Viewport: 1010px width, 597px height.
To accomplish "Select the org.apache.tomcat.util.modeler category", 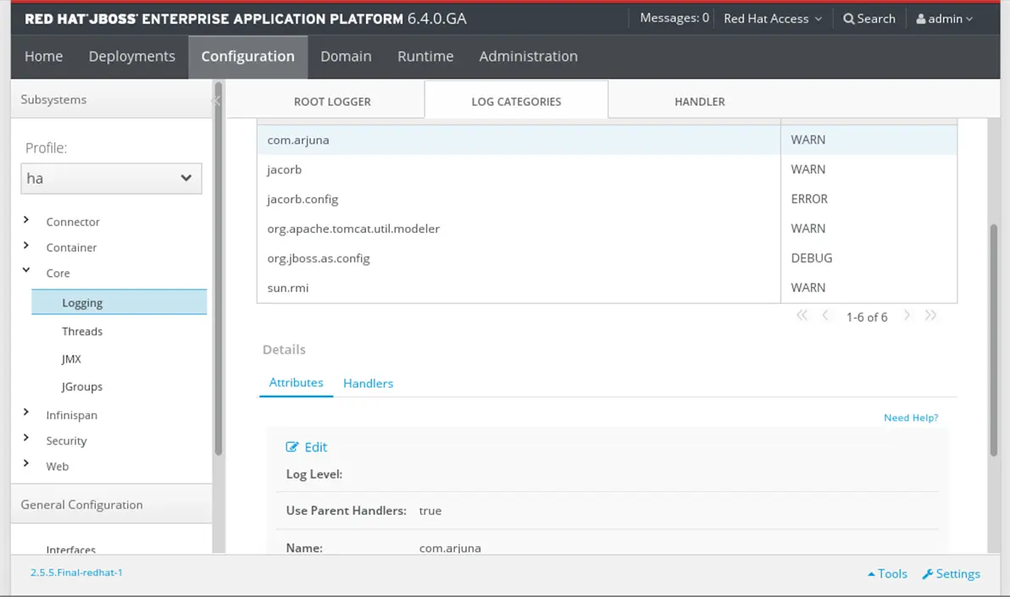I will tap(607, 229).
